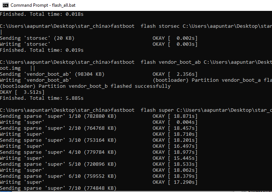Select the 'fastboot flash storsec' command line
The image size is (272, 192).
[136, 26]
